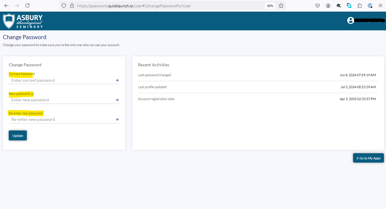Open the Extensions puzzle piece icon
This screenshot has height=209, width=386.
pos(359,6)
